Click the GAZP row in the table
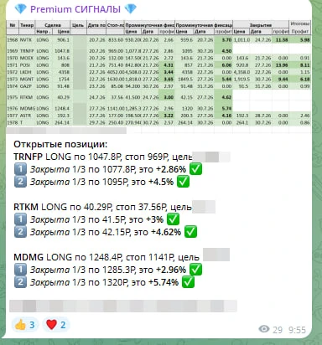The image size is (322, 345). (158, 86)
